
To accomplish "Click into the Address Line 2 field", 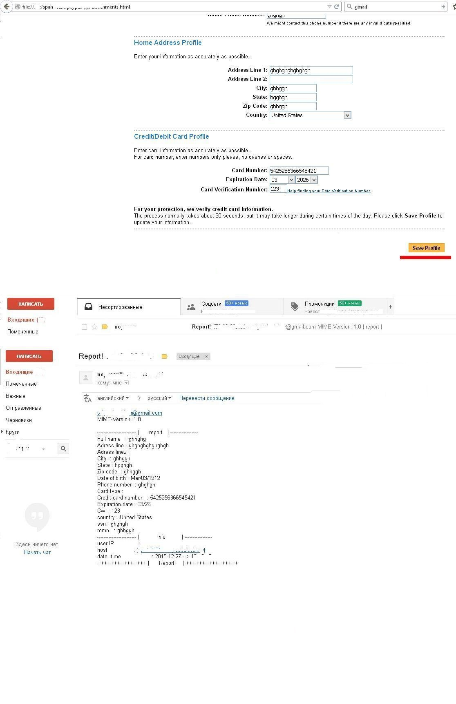I will (x=311, y=79).
